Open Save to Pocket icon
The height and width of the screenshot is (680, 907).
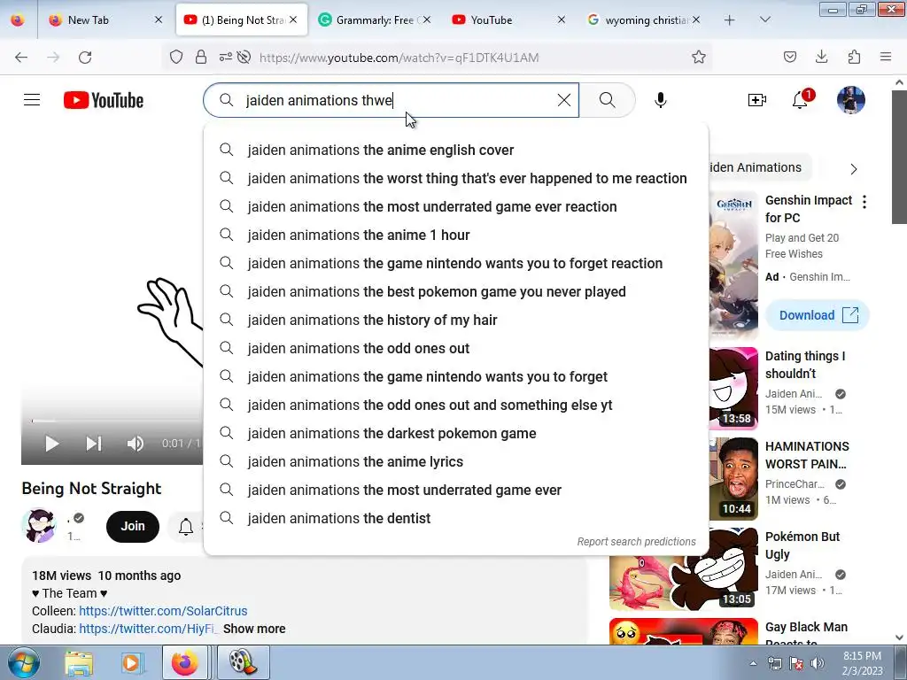click(x=789, y=57)
